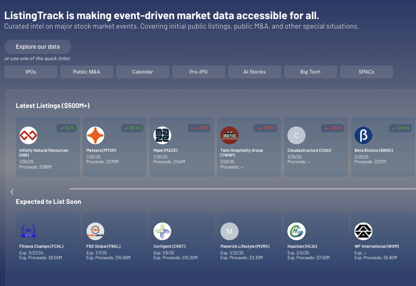
Task: Click the Cloudastructure letter C avatar
Action: 296,135
